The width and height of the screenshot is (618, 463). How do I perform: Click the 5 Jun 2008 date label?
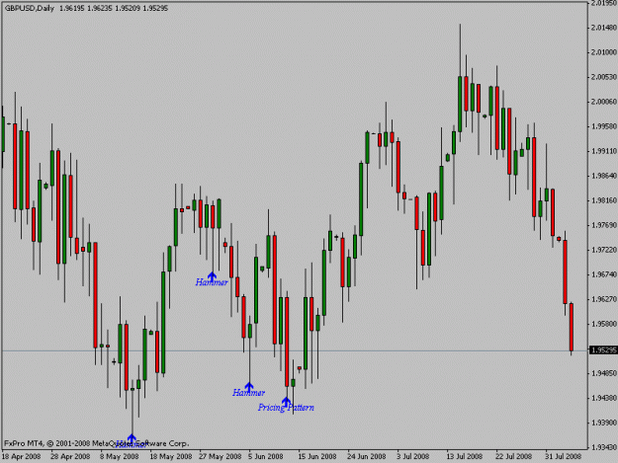[266, 456]
